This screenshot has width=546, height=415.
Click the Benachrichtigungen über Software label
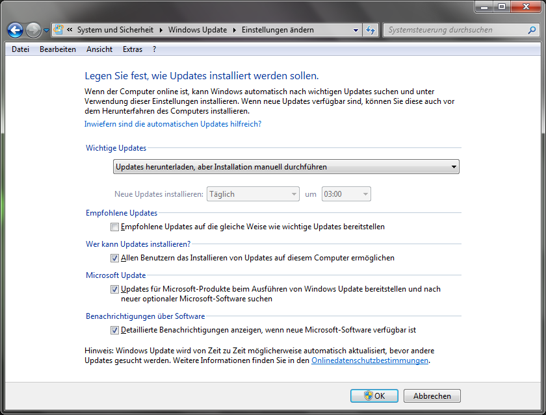click(x=145, y=316)
